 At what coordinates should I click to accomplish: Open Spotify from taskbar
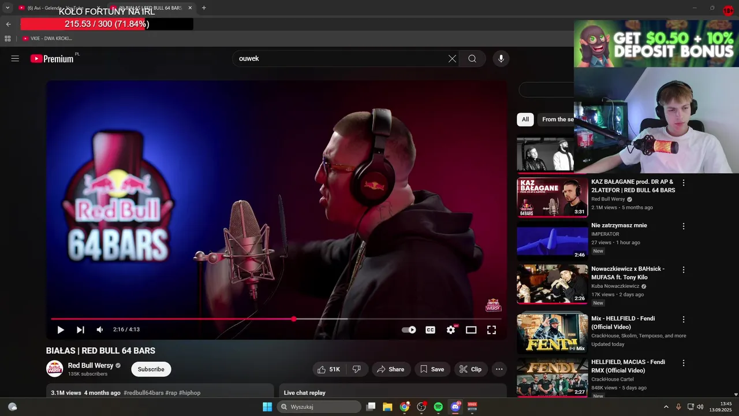click(438, 407)
